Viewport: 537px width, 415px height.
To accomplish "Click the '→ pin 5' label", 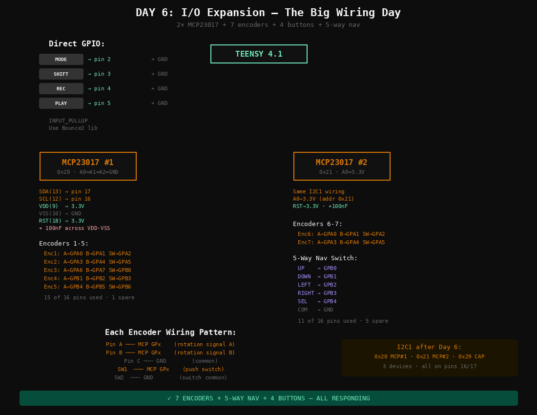I will coord(99,104).
